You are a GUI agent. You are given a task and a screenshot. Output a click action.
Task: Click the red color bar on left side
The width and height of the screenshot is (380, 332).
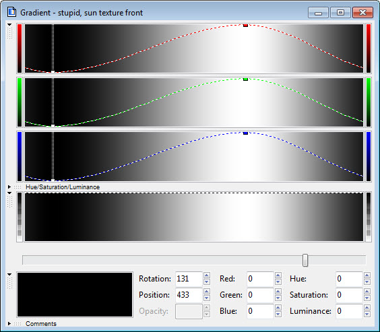[20, 48]
